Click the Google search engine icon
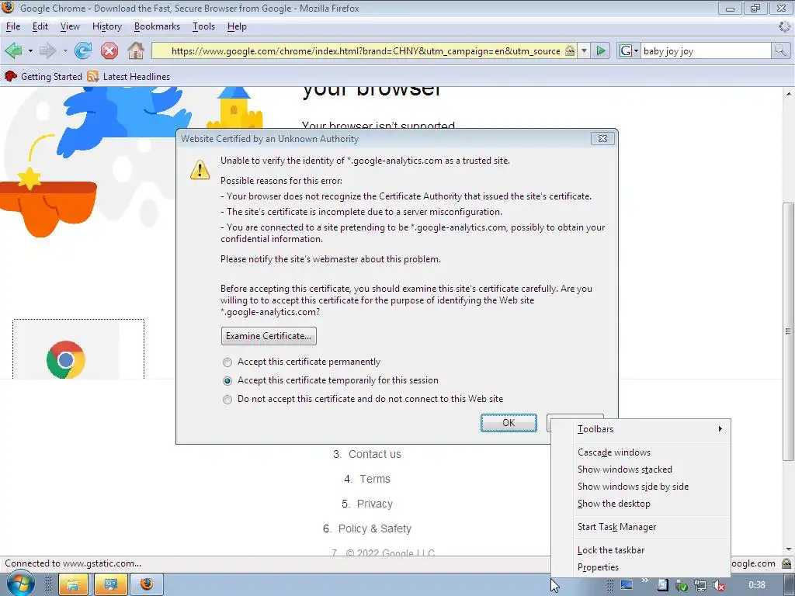This screenshot has height=596, width=795. [626, 50]
